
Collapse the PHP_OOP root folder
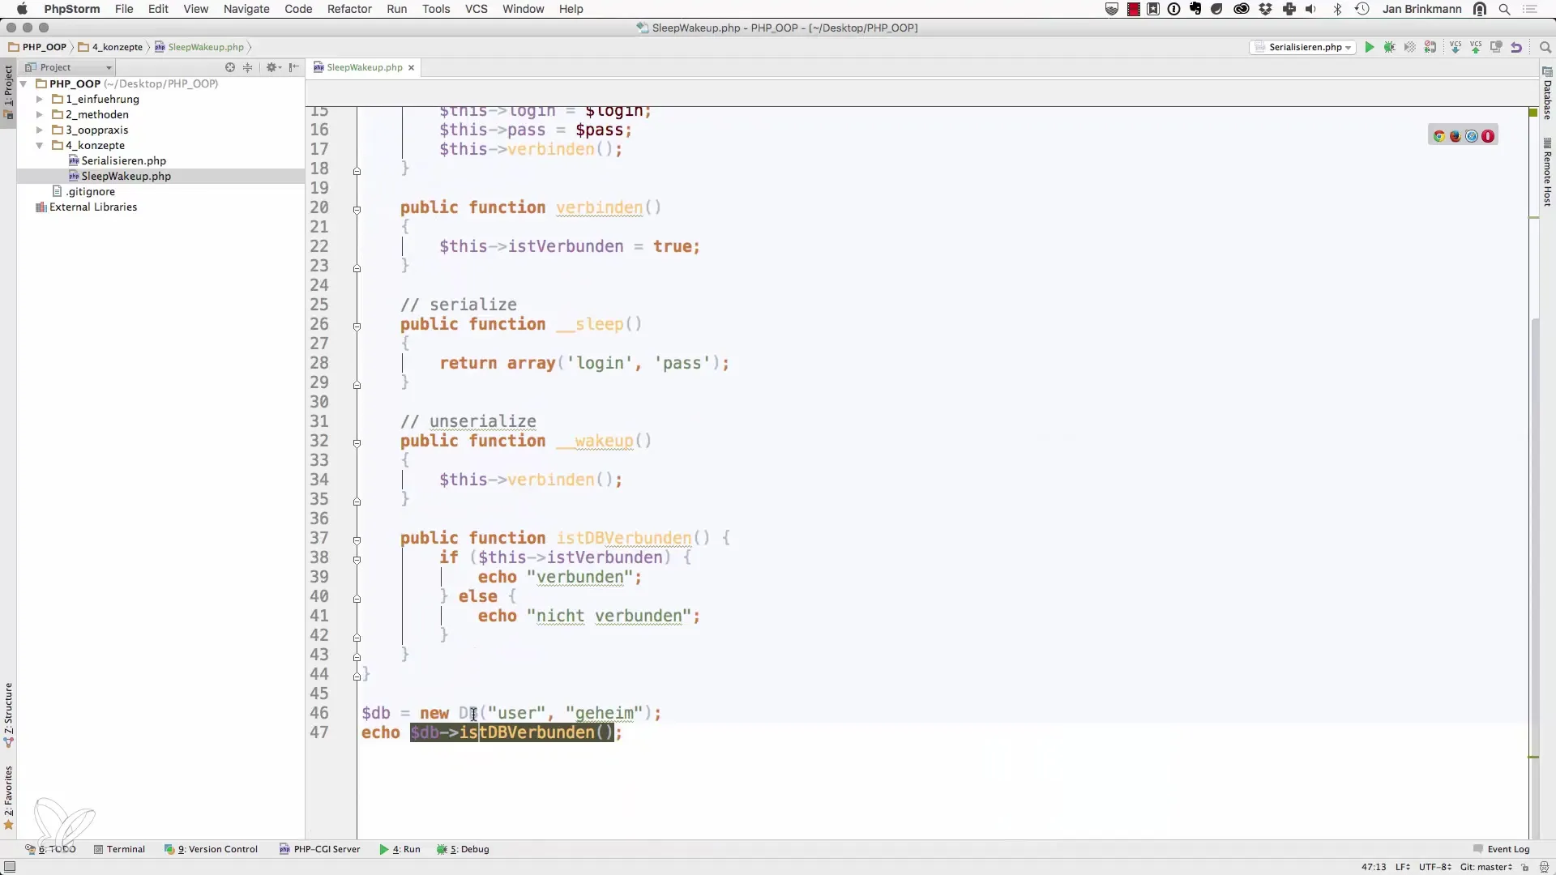[x=24, y=83]
